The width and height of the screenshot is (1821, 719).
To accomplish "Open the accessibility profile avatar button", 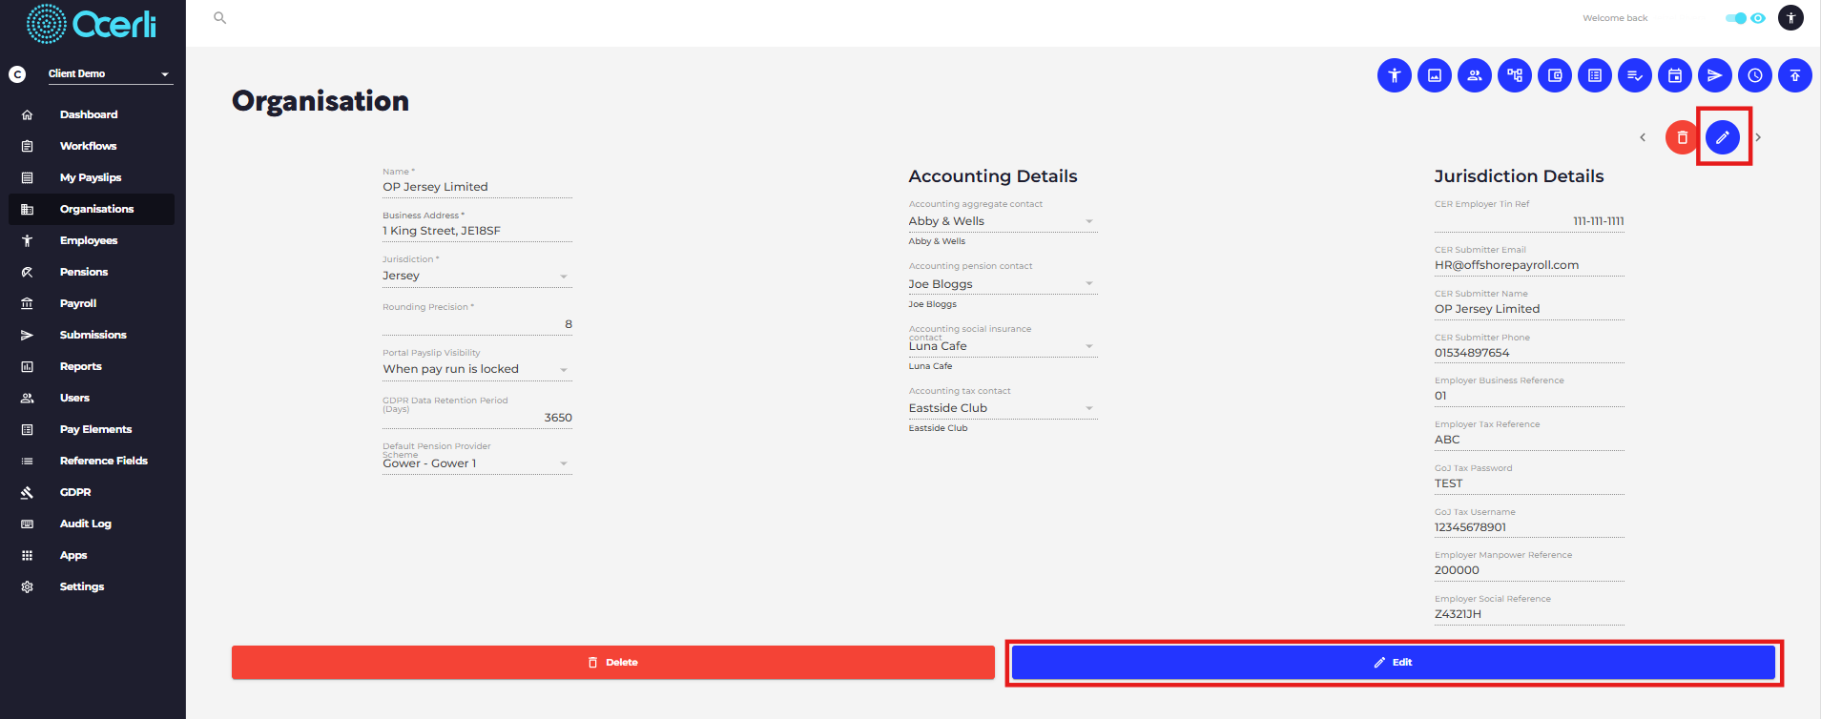I will (x=1790, y=18).
